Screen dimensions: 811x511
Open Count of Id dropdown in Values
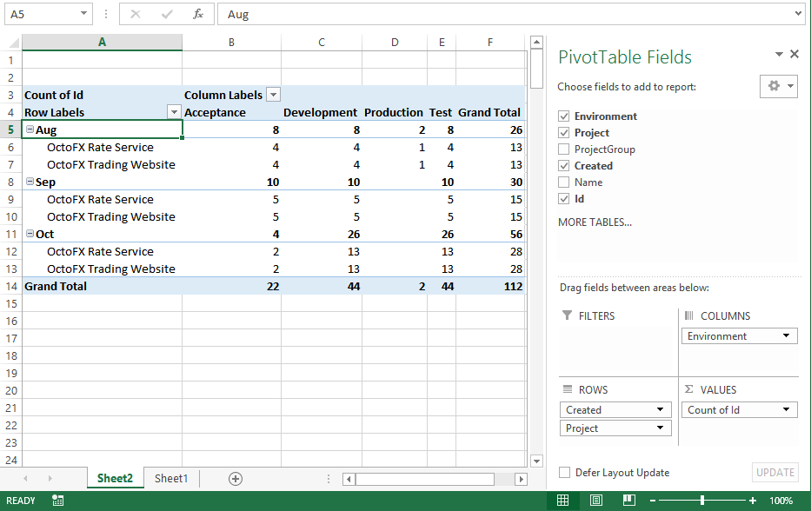pos(786,409)
